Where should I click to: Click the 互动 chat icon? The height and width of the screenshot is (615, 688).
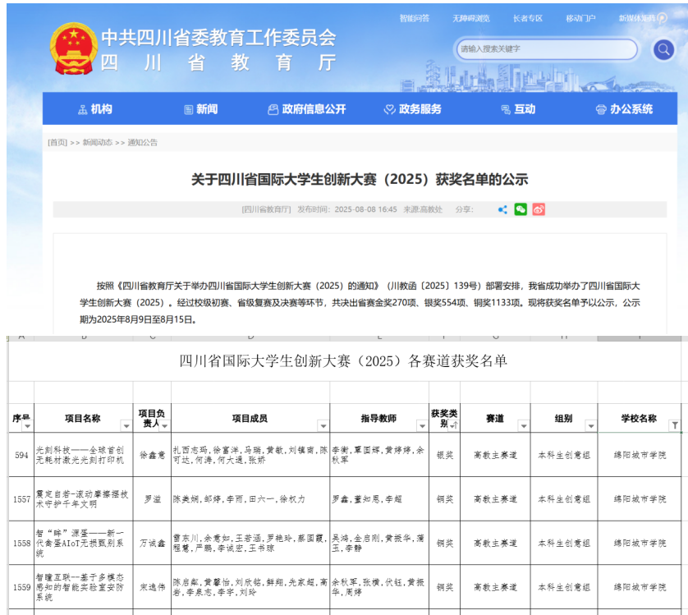pos(506,109)
